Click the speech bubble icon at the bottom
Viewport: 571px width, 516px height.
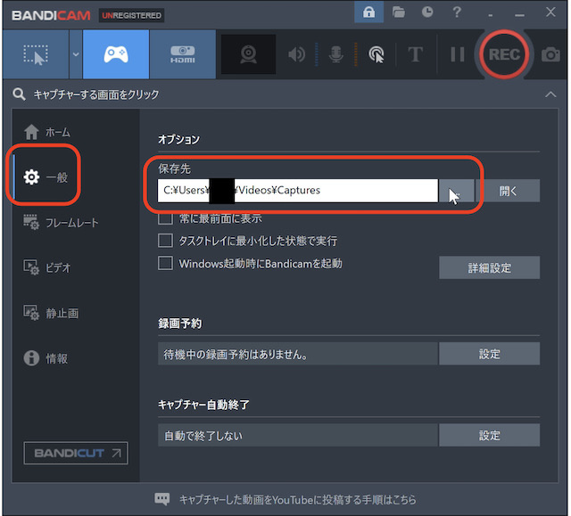(x=162, y=499)
